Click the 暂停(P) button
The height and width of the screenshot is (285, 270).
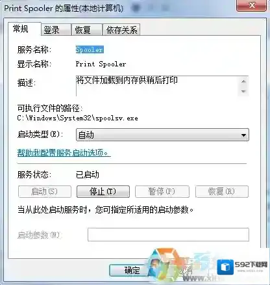click(x=162, y=191)
